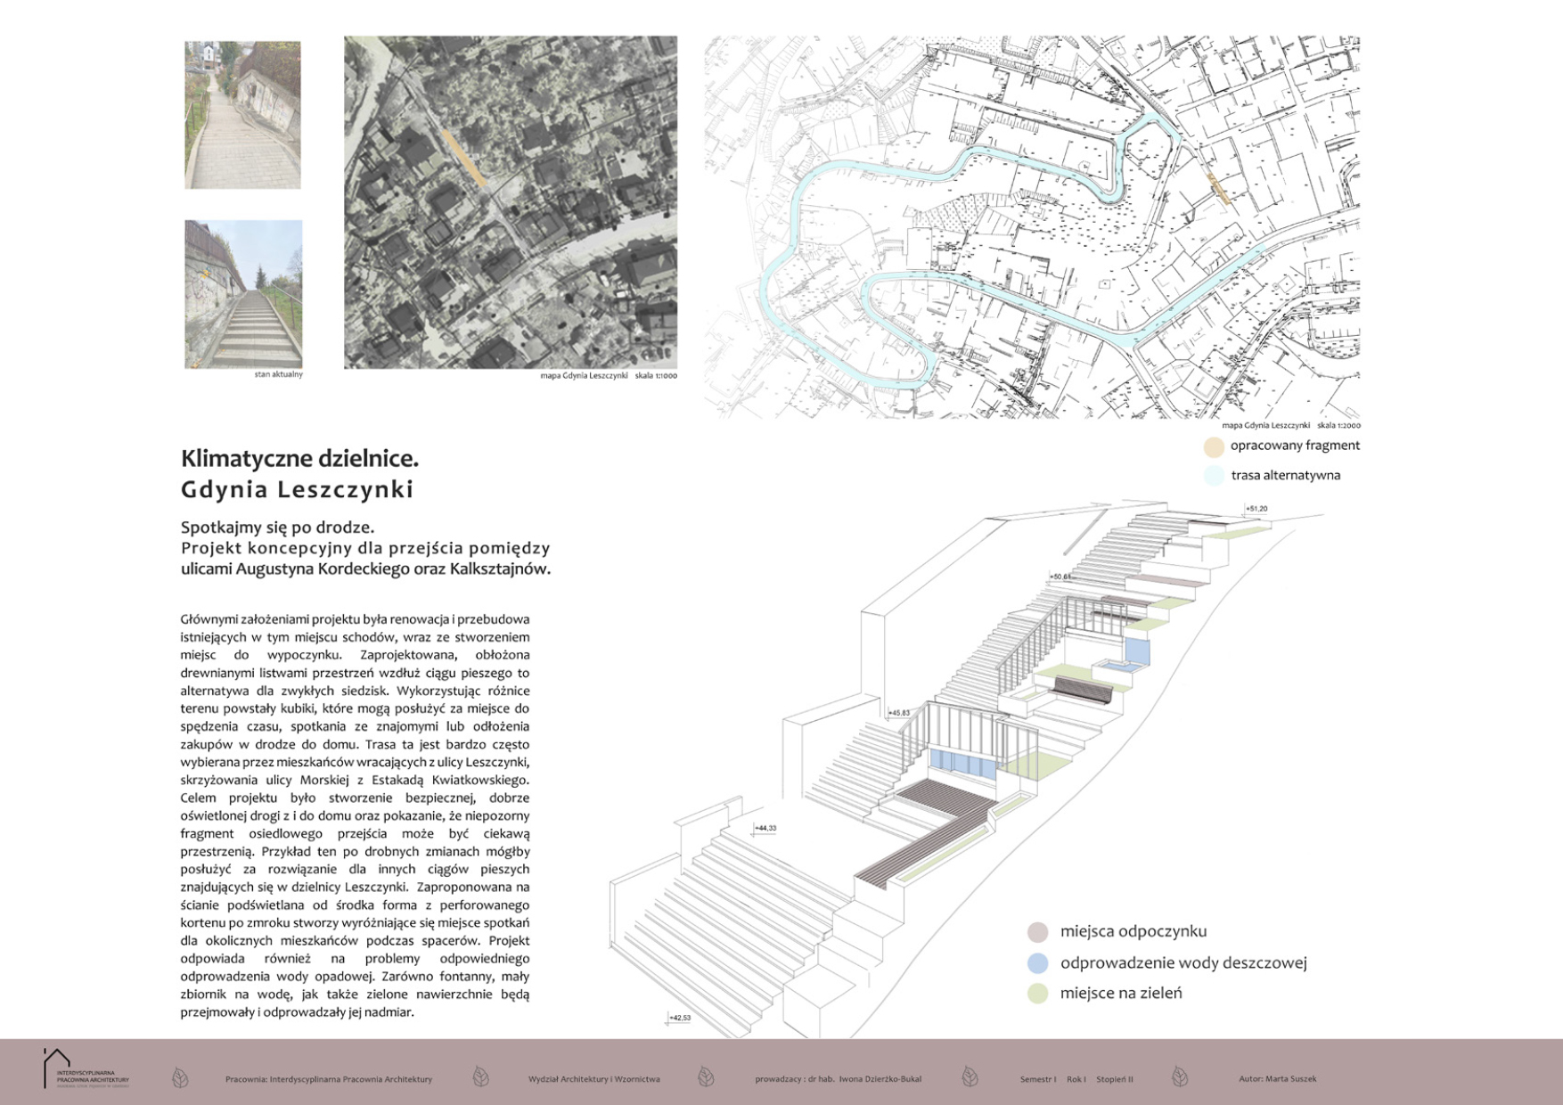Click the 'odprowadzenie wody deszczowej' legend label
This screenshot has width=1563, height=1105.
click(1183, 962)
